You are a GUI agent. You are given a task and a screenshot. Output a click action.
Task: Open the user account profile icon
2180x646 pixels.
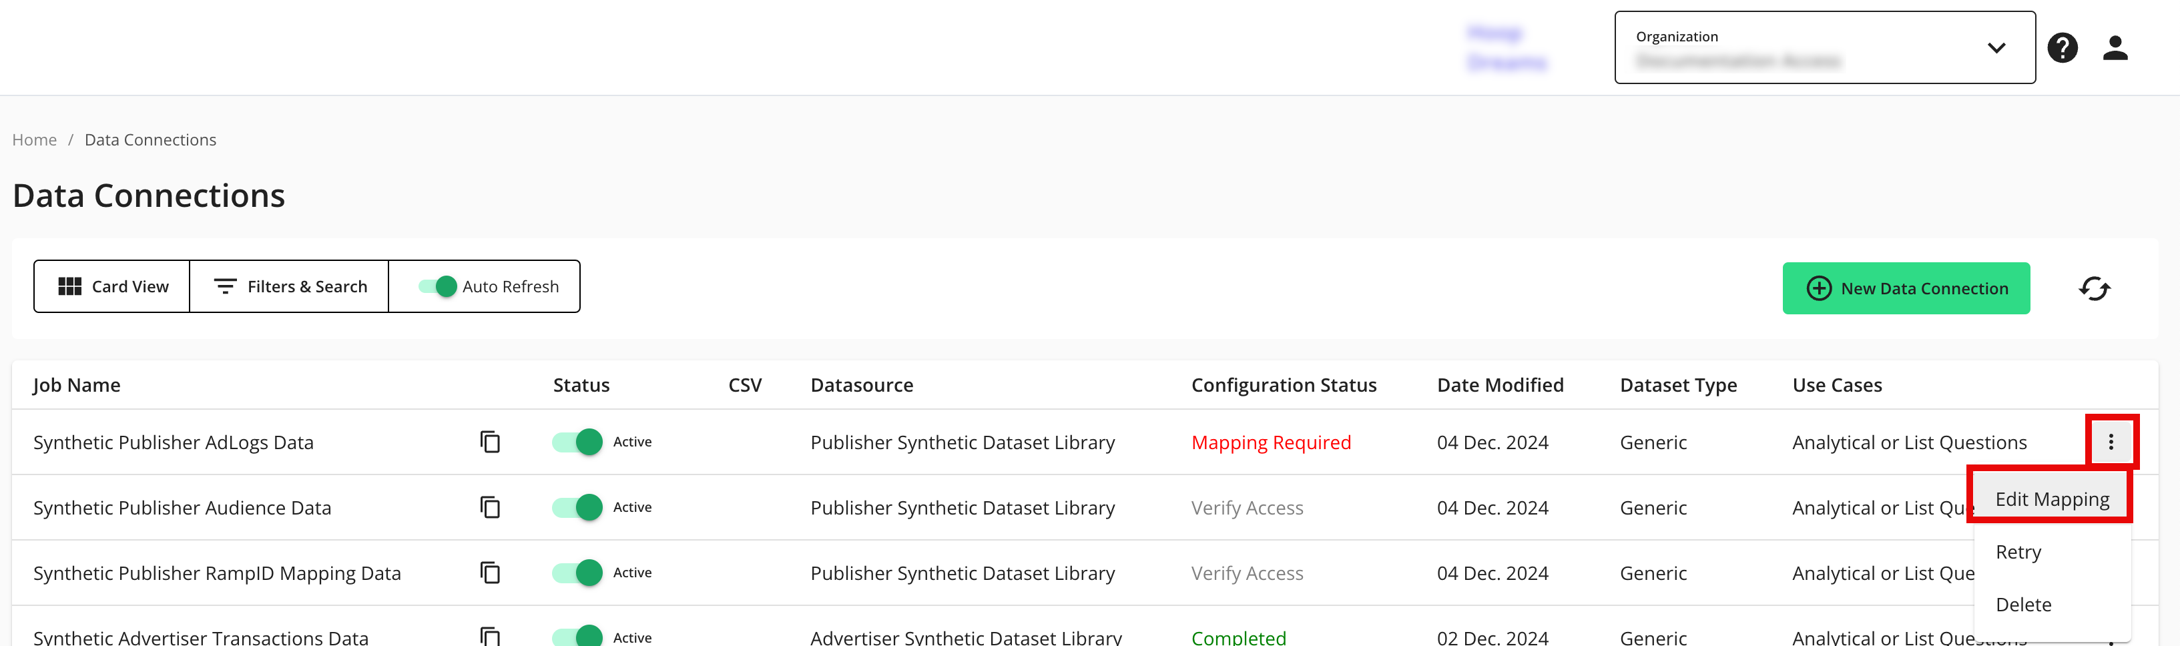click(2115, 47)
